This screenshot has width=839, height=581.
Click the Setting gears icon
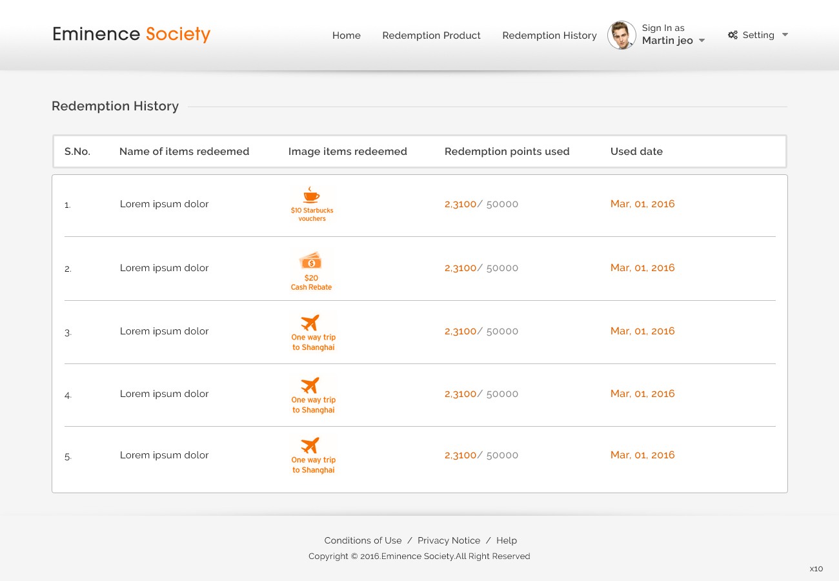(733, 35)
